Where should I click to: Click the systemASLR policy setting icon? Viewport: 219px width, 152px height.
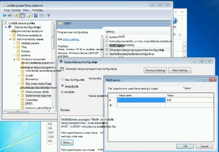(x=107, y=37)
